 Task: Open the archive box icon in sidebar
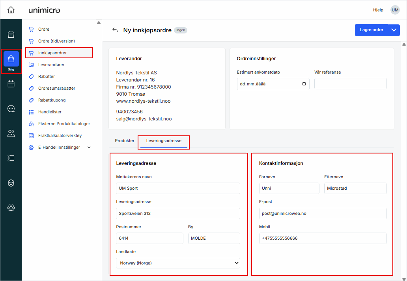(11, 34)
